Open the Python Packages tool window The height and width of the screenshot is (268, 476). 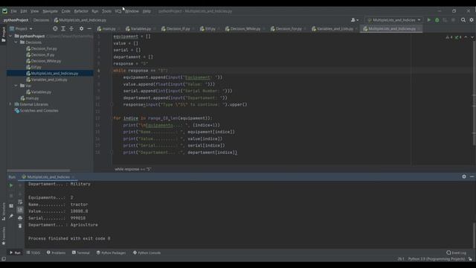click(111, 253)
